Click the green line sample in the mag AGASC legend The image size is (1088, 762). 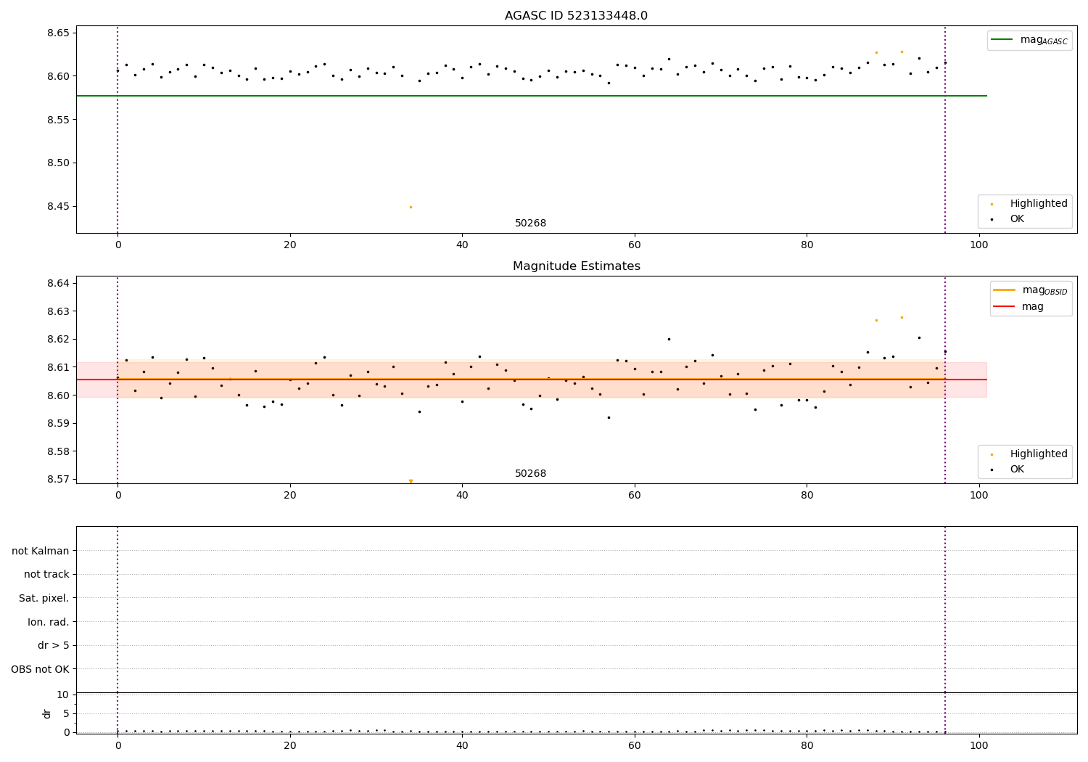[x=1003, y=40]
